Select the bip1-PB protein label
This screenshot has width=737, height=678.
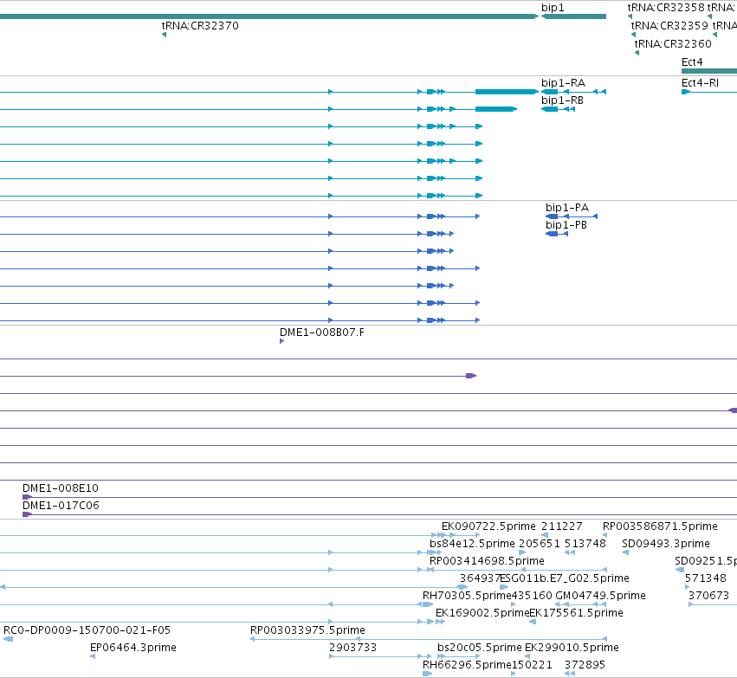coord(566,224)
